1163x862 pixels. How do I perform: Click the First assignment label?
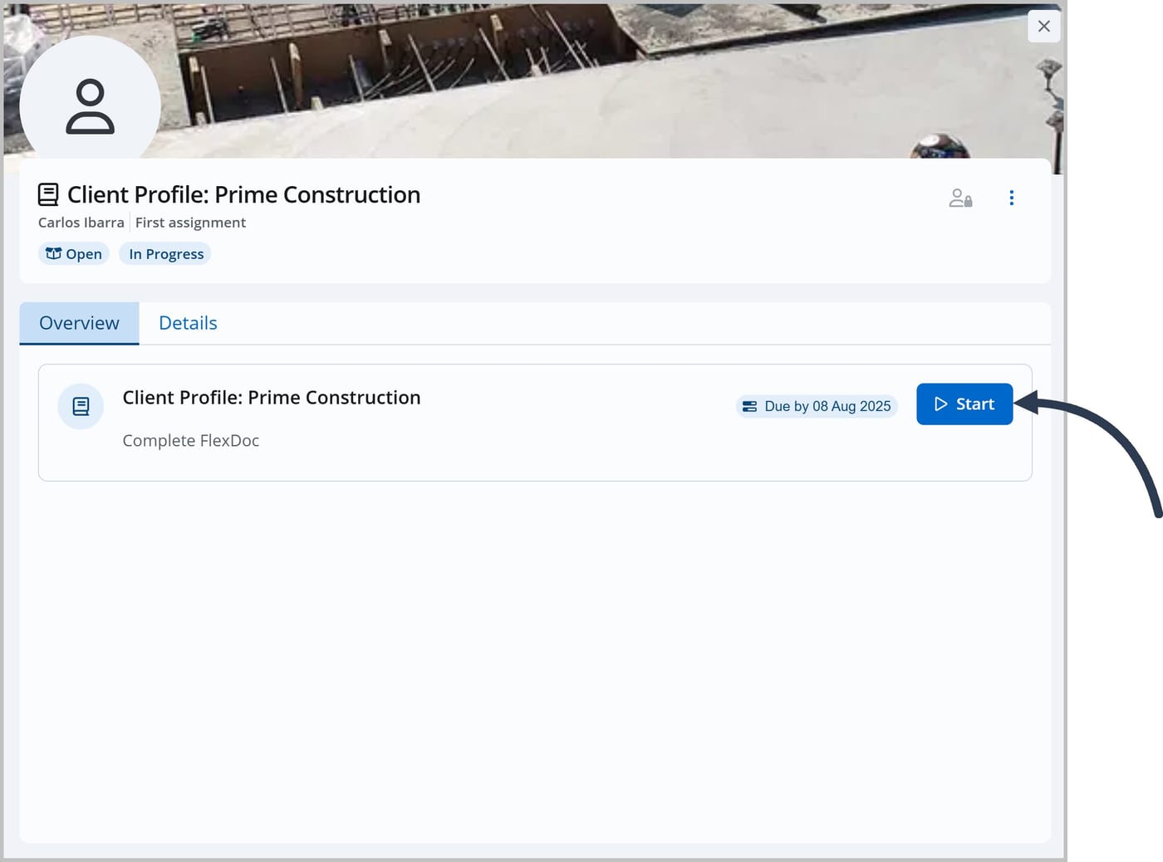click(x=190, y=223)
